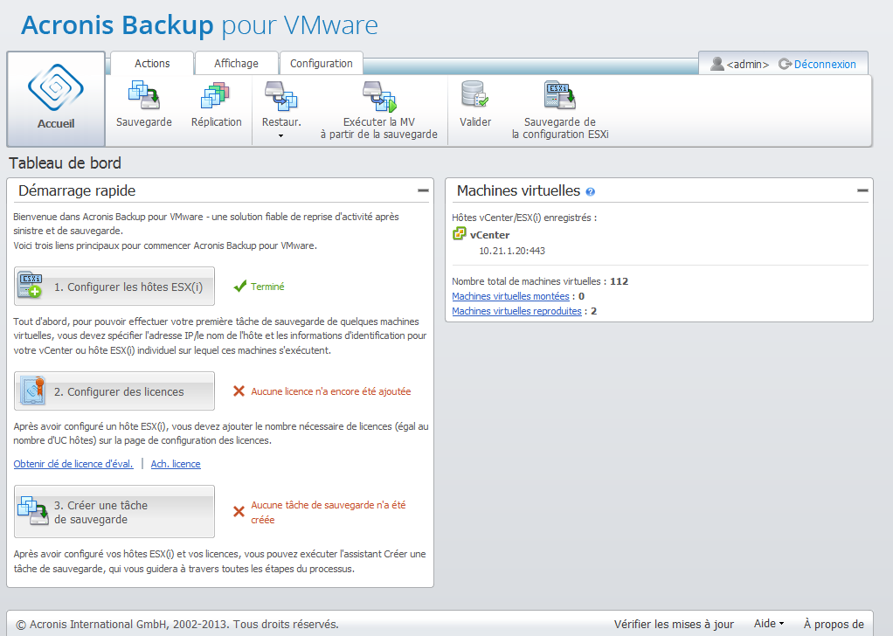This screenshot has height=636, width=893.
Task: Click Créer une tâche de sauvegarde button
Action: [x=114, y=512]
